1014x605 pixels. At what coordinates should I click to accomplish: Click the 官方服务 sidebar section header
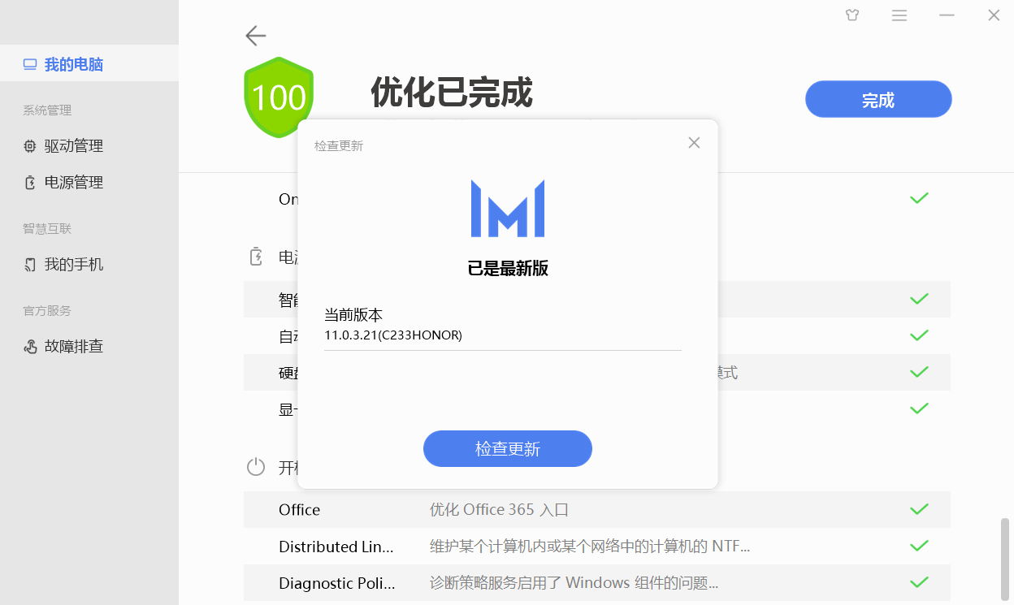[47, 311]
